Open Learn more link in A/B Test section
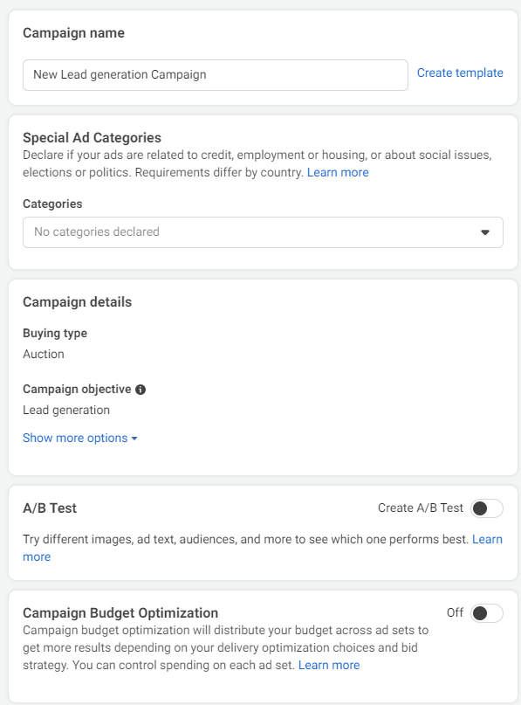This screenshot has width=521, height=705. [487, 539]
